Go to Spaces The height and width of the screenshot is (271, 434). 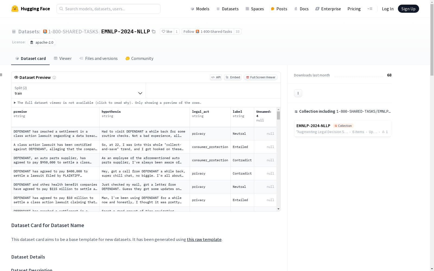click(x=254, y=9)
